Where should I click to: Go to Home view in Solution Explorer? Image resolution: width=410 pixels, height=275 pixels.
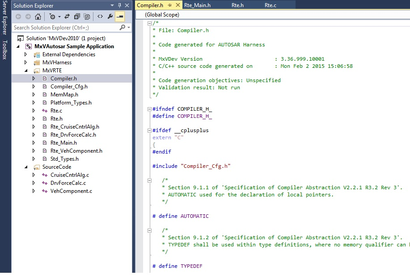point(38,17)
